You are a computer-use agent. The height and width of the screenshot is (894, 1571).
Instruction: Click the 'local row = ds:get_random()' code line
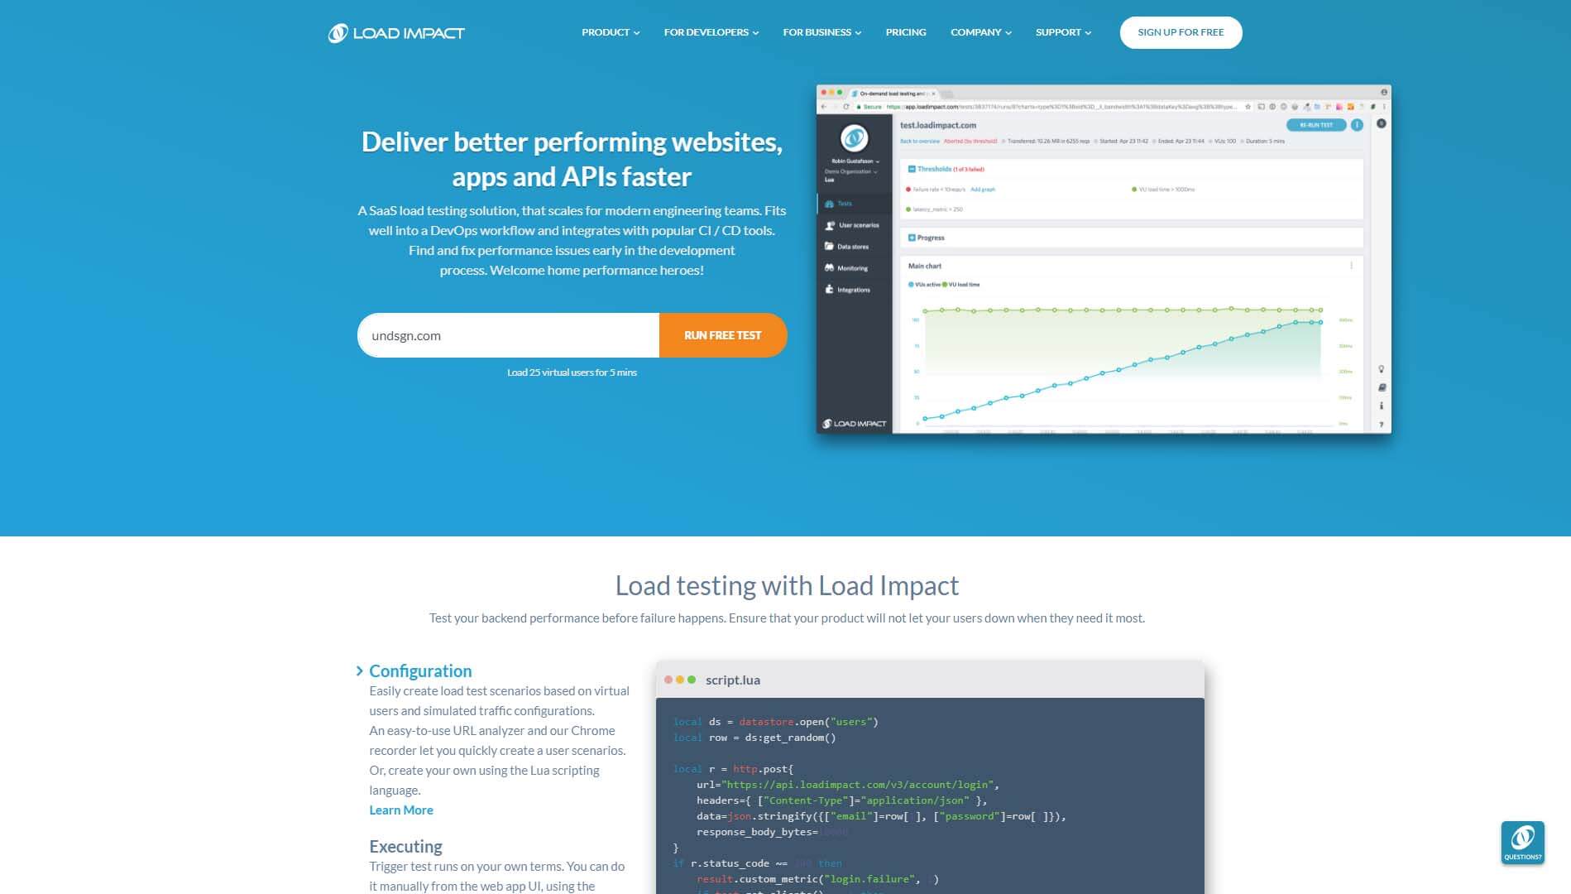pos(754,738)
